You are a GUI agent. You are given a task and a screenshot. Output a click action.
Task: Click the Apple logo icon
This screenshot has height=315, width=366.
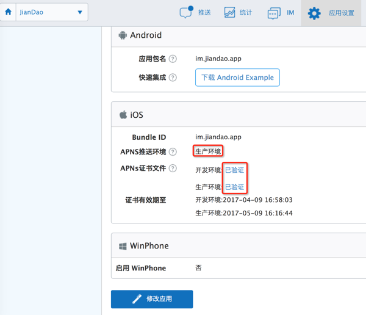(x=123, y=115)
